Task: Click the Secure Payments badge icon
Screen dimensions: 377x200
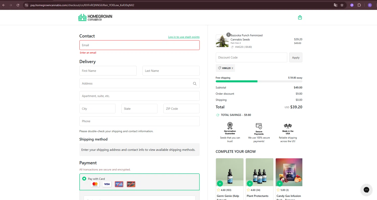Action: (259, 126)
